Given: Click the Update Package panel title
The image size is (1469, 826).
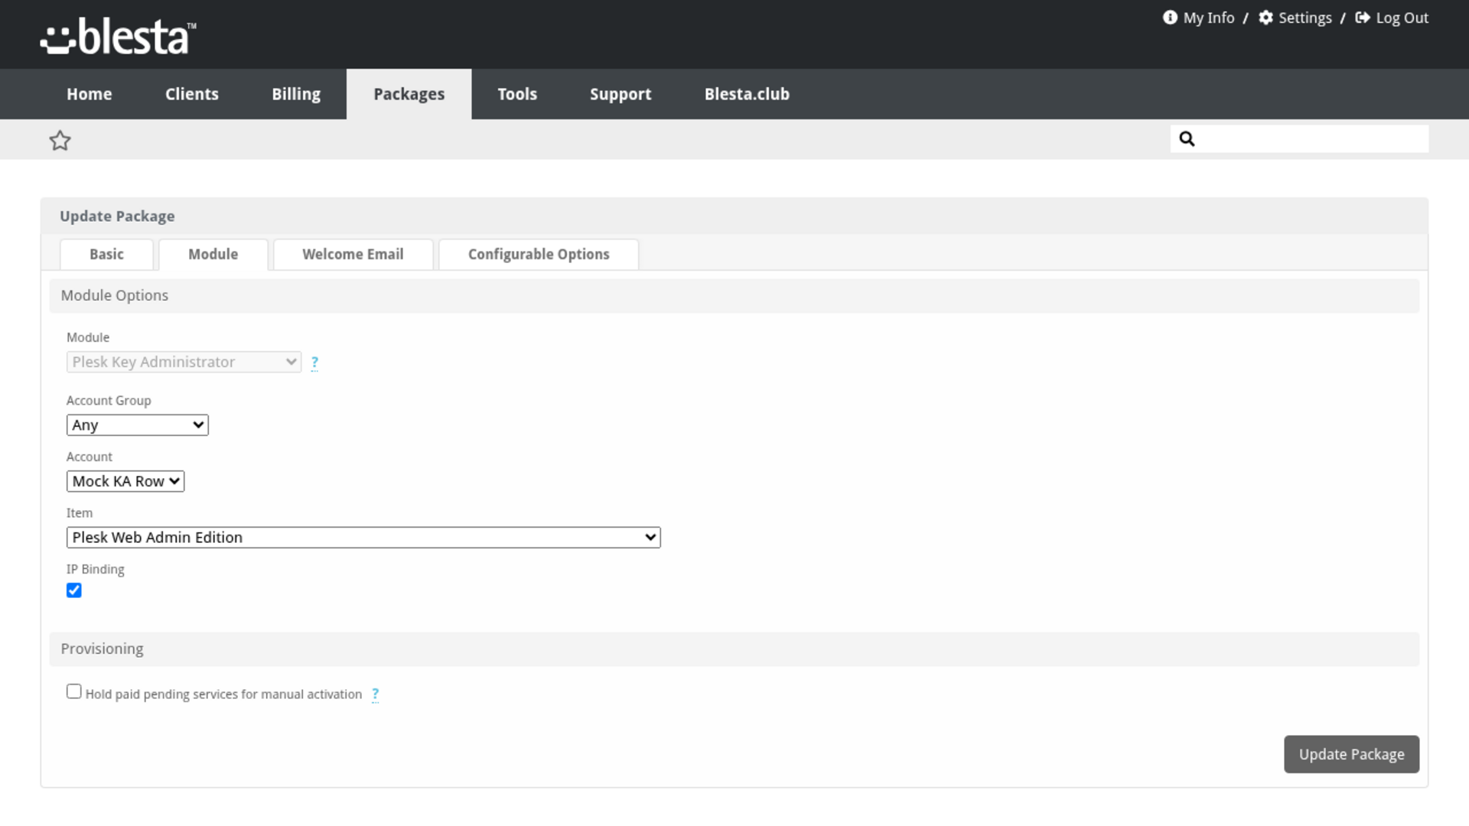Looking at the screenshot, I should tap(117, 216).
